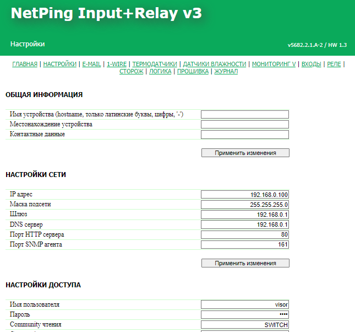Open the ПРОШИВКА firmware link
355x332 pixels.
point(193,71)
